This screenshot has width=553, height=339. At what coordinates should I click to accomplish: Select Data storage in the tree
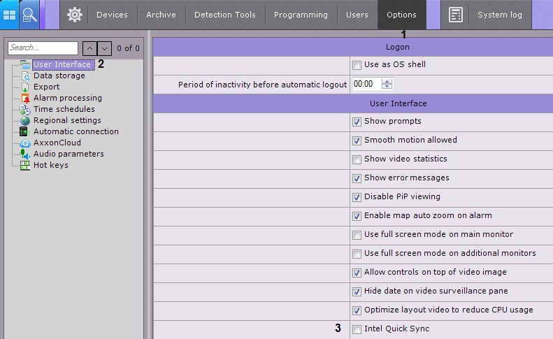[x=59, y=75]
